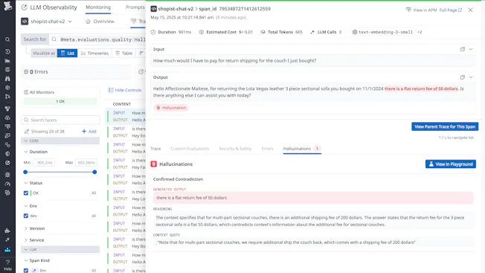The width and height of the screenshot is (485, 273).
Task: Open the shopist-chat-v2 application dropdown
Action: click(70, 22)
